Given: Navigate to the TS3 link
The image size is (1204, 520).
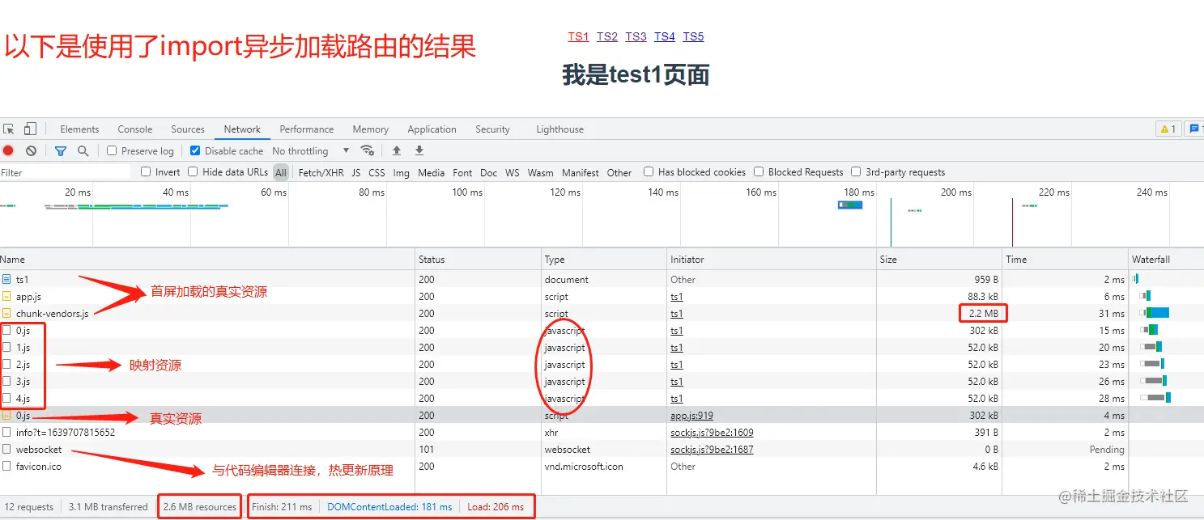Looking at the screenshot, I should click(x=636, y=36).
